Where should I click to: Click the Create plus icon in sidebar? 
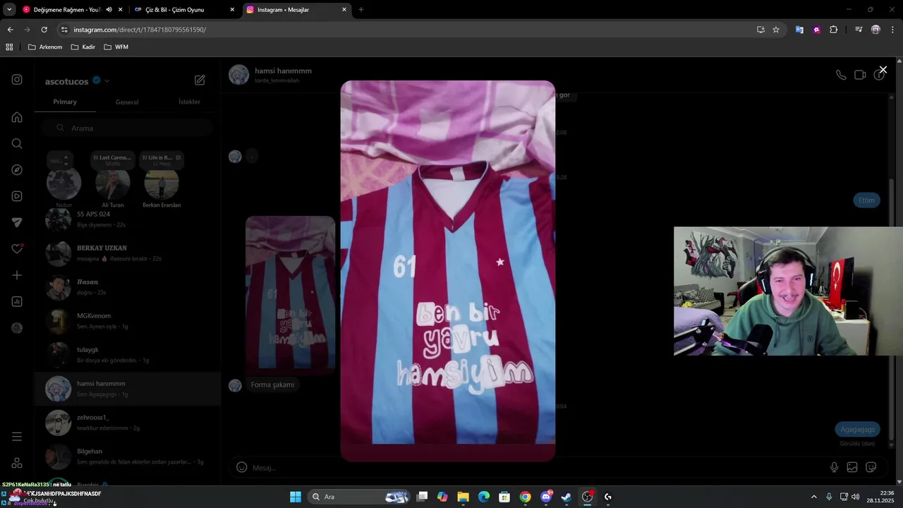(x=17, y=275)
